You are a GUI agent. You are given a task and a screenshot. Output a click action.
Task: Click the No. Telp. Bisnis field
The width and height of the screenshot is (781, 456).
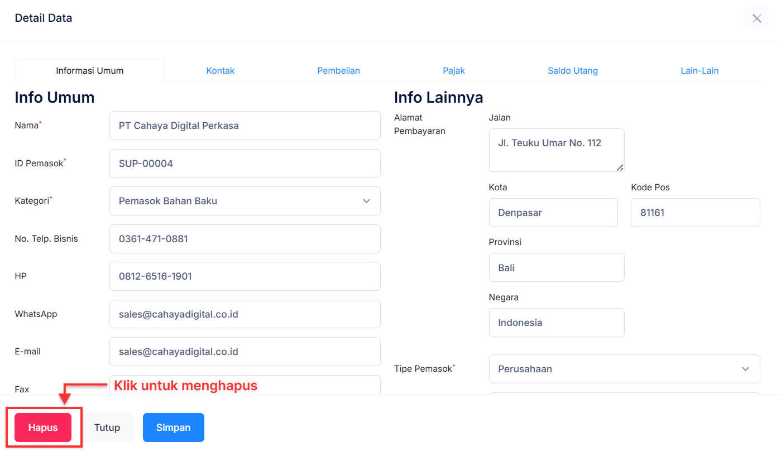245,239
